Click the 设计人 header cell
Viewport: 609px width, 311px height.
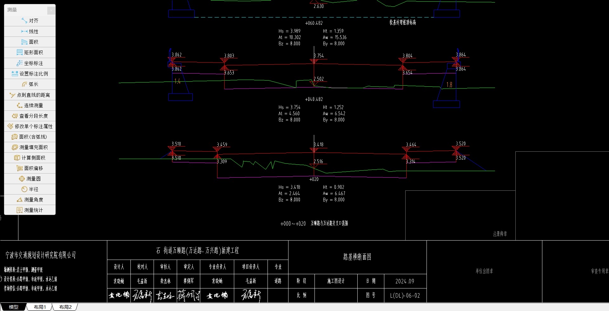(119, 267)
